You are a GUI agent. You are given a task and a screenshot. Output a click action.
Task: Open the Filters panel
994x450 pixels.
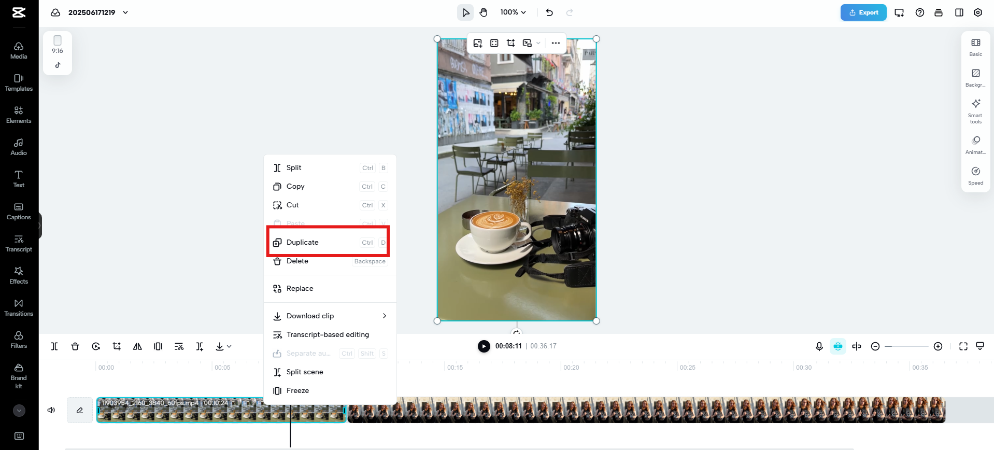point(19,340)
